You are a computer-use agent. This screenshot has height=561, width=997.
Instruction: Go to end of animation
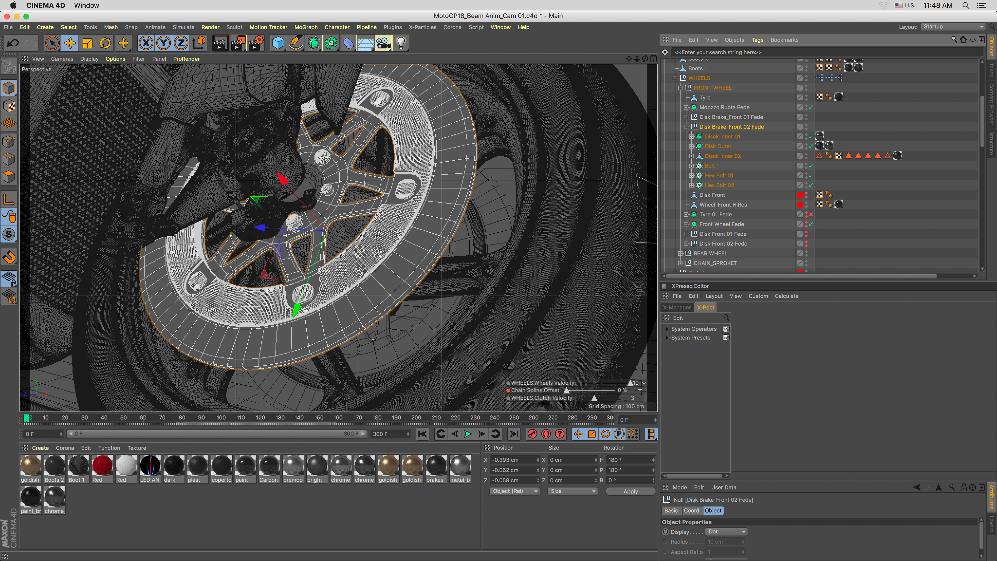click(514, 434)
